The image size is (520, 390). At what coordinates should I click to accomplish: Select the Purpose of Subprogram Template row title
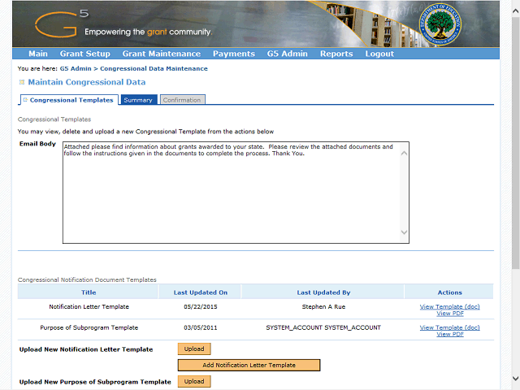pyautogui.click(x=89, y=327)
